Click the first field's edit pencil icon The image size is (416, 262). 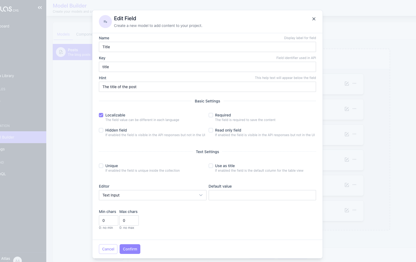click(347, 84)
